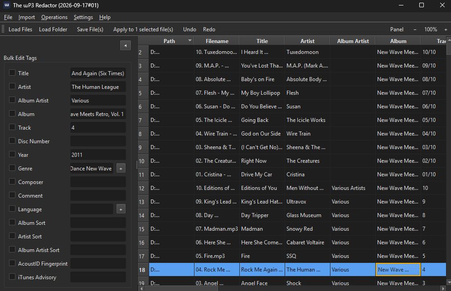
Task: Open the Operations menu
Action: (54, 17)
